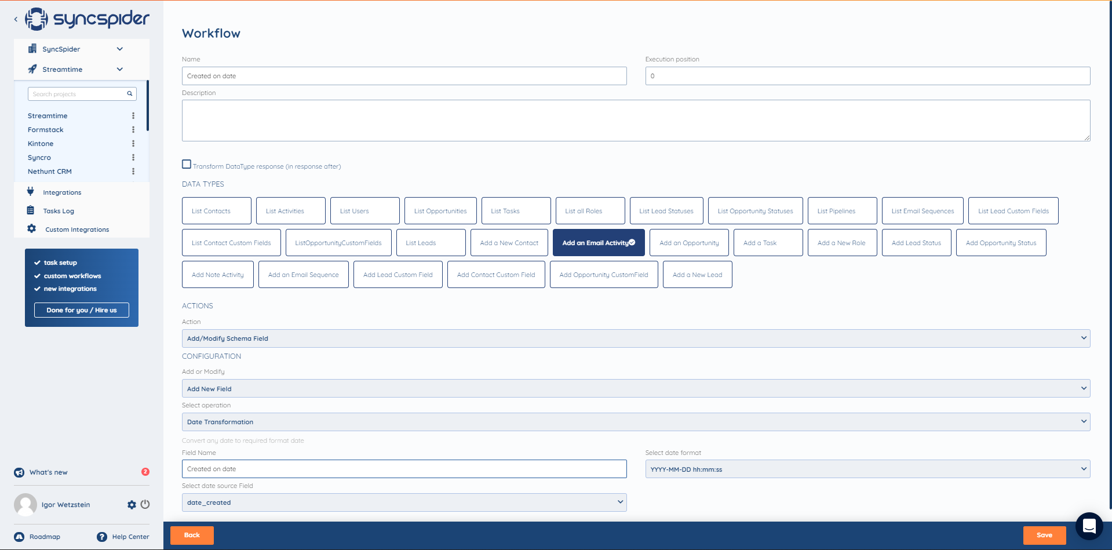This screenshot has height=550, width=1112.
Task: Select Add an Email Sequence data type
Action: 303,275
